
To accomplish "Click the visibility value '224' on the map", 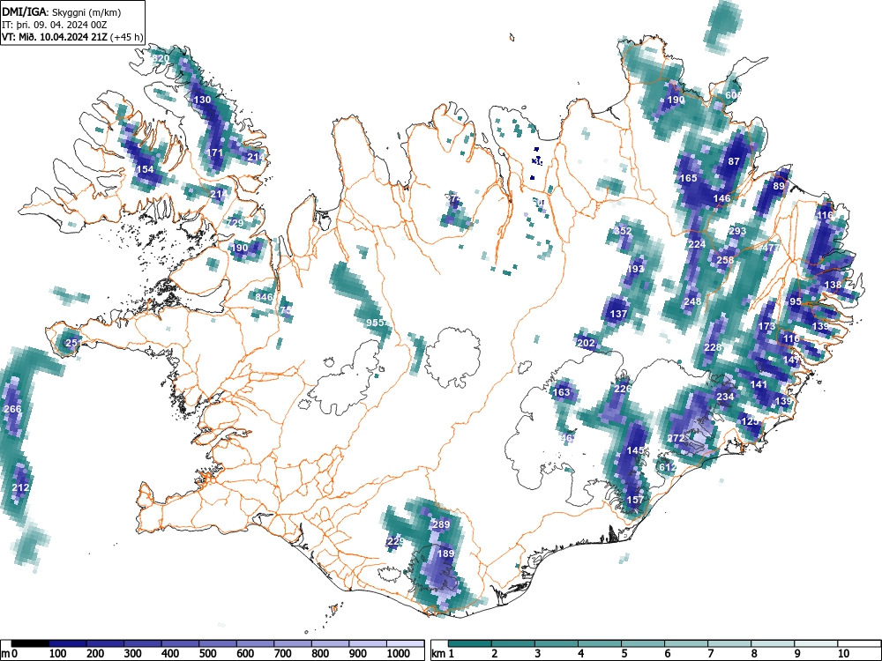I will click(697, 244).
